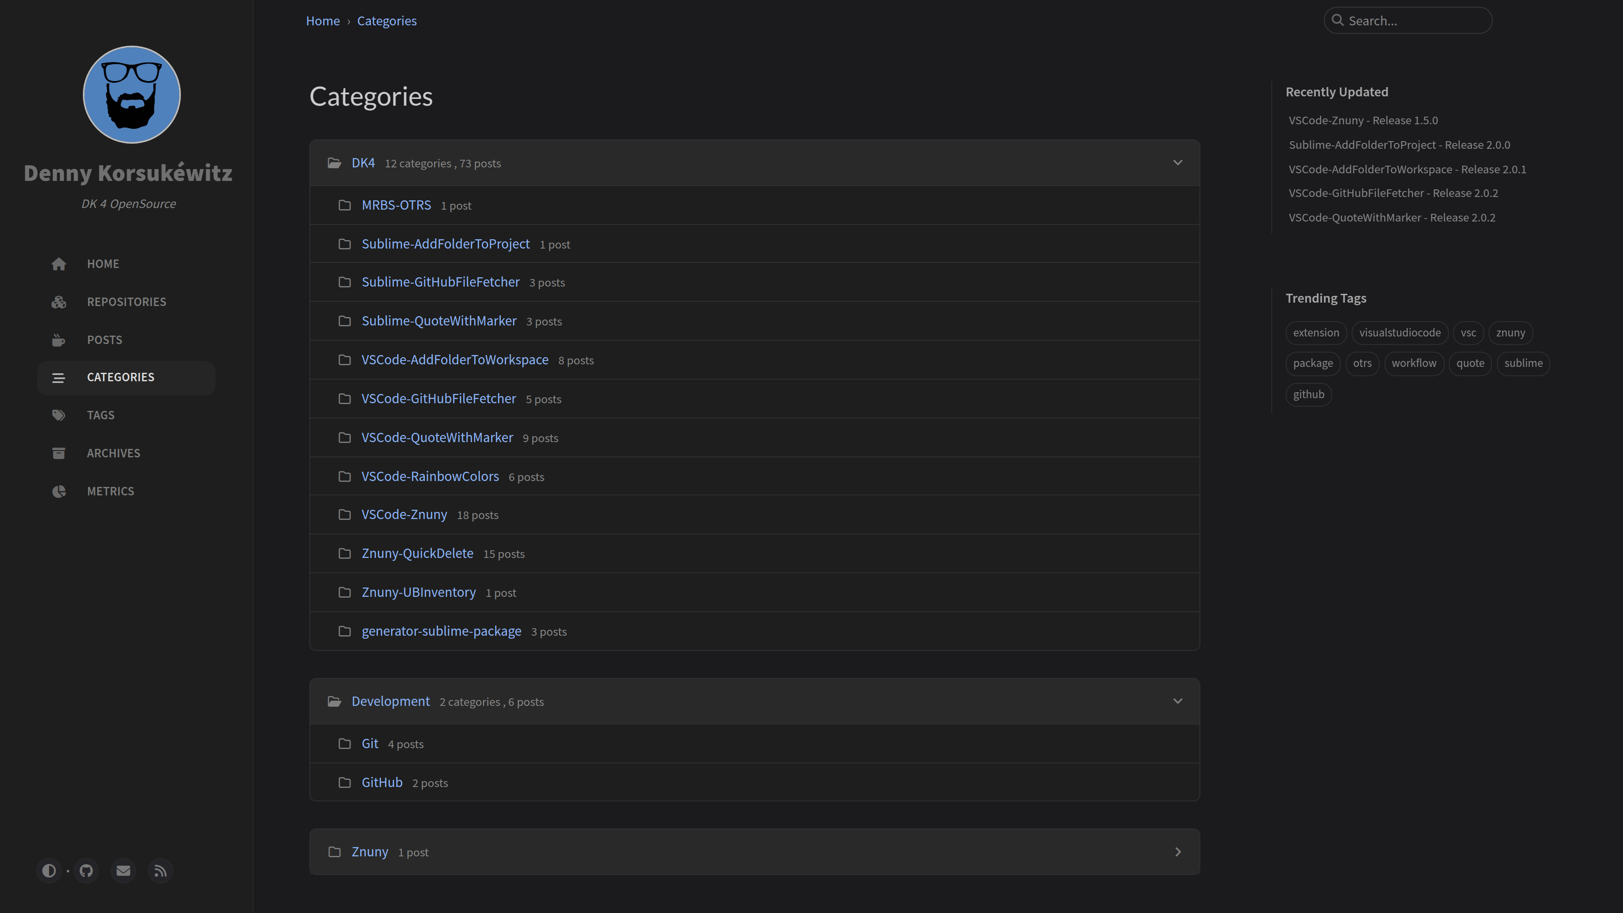Open the DK4 category link

(363, 163)
